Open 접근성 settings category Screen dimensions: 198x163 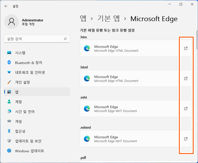tap(37, 131)
